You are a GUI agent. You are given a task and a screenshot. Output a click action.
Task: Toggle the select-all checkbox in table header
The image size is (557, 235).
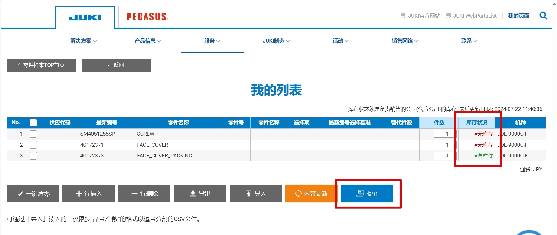click(x=33, y=123)
